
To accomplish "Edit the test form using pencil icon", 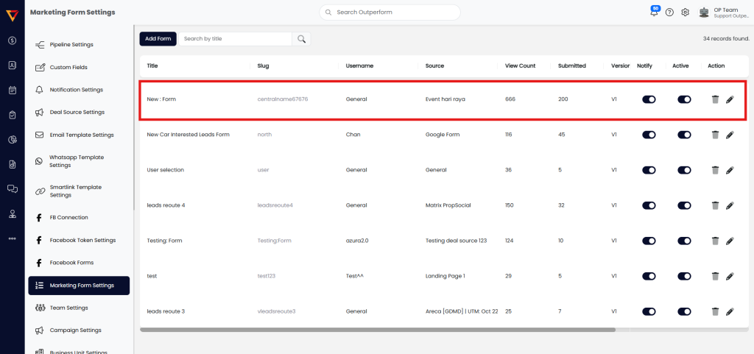I will (x=730, y=276).
